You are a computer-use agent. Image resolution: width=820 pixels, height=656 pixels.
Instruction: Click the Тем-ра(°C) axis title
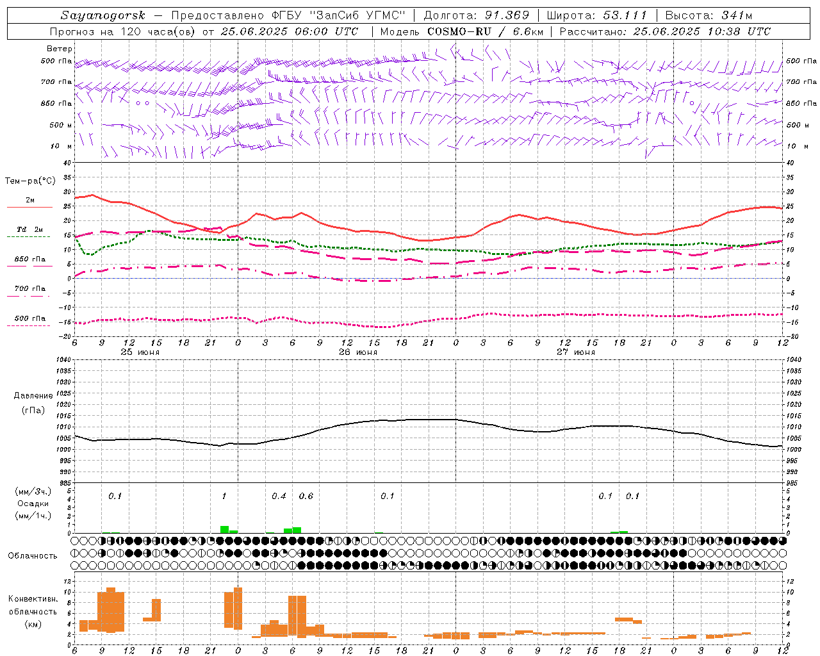click(x=30, y=181)
